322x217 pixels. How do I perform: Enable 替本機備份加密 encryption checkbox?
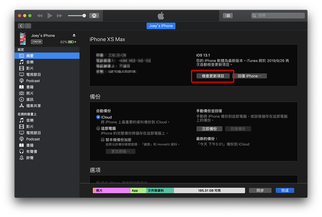pyautogui.click(x=103, y=140)
